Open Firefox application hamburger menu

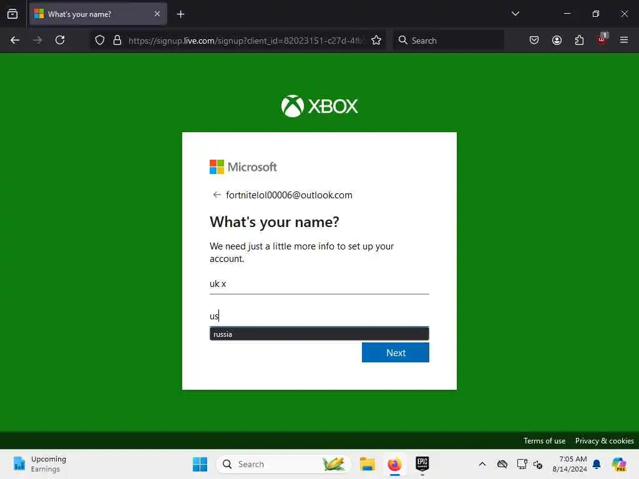click(624, 40)
